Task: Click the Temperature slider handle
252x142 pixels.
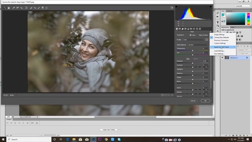Action: [193, 50]
